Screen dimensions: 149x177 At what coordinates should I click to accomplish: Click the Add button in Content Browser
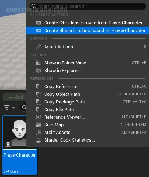pyautogui.click(x=15, y=97)
